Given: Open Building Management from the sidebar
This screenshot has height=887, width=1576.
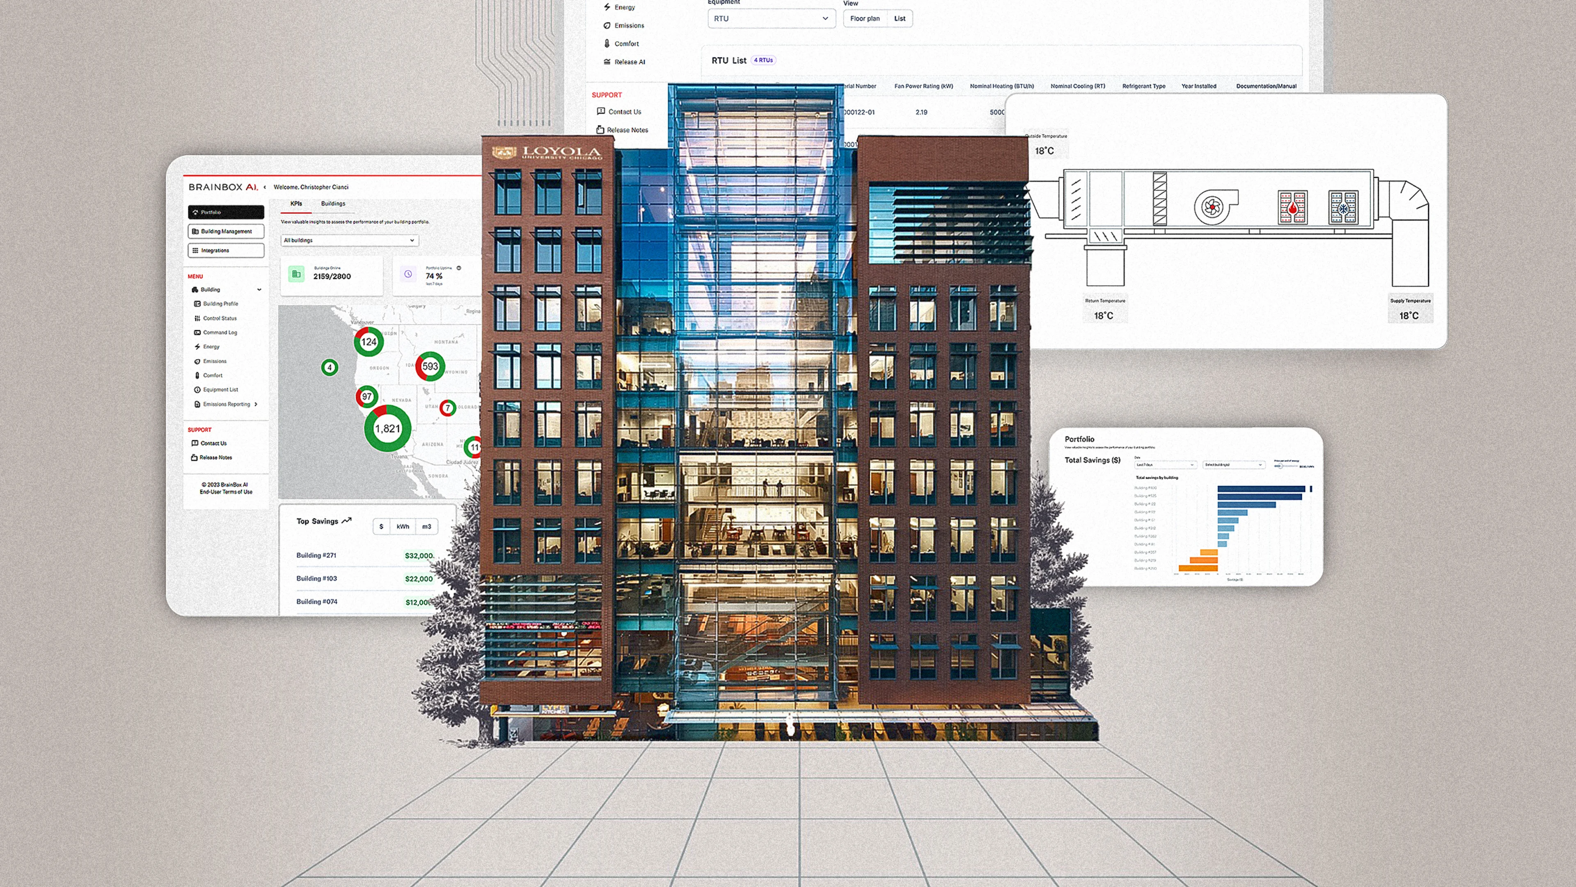Looking at the screenshot, I should tap(226, 231).
